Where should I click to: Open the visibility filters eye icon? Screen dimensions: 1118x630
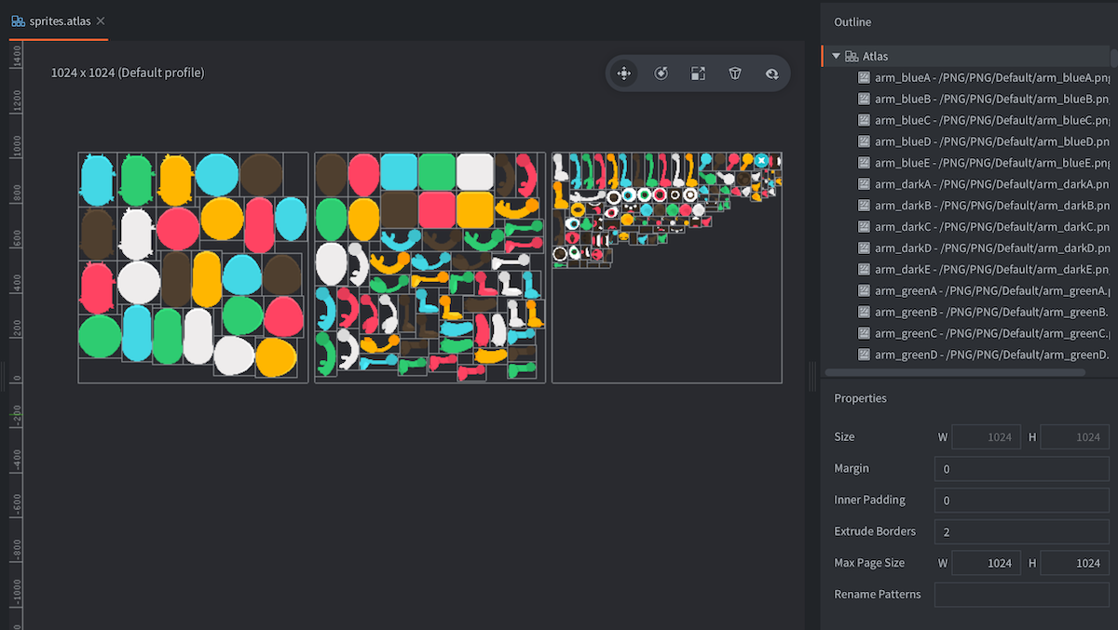772,73
